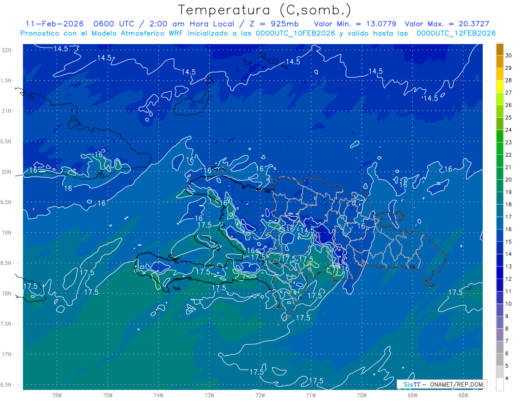This screenshot has width=520, height=401.
Task: Click the '28' label on the color scale
Action: (x=509, y=80)
